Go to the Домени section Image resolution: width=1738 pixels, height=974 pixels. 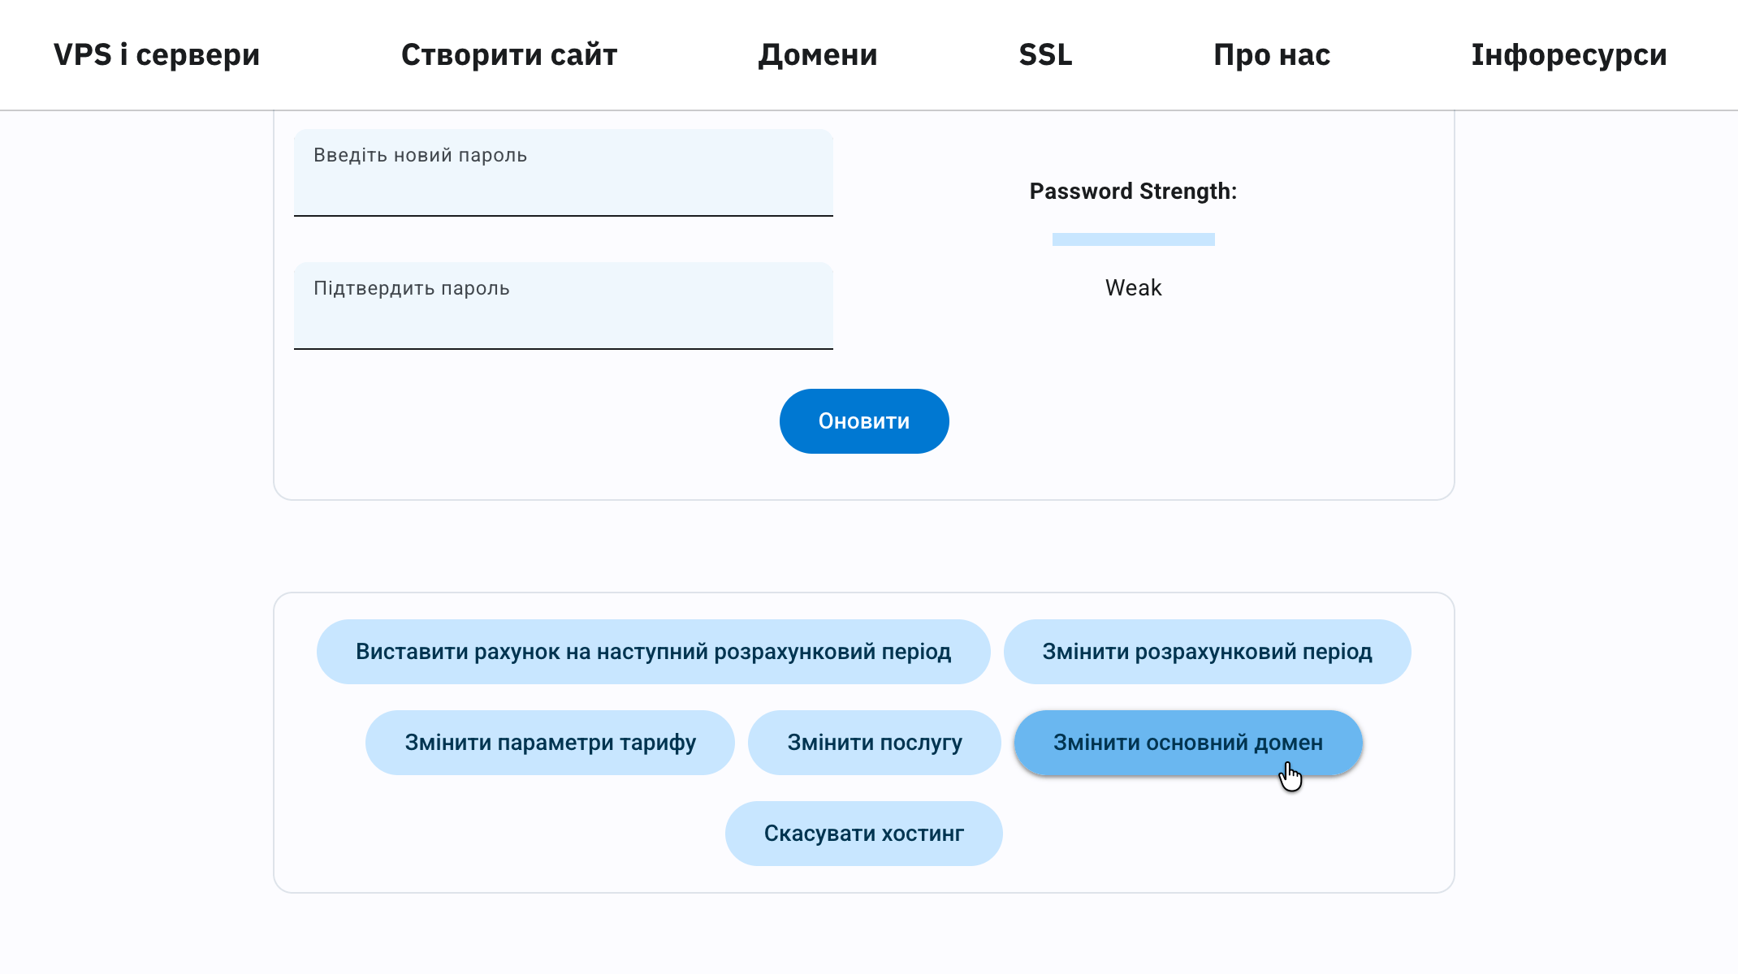(x=818, y=55)
